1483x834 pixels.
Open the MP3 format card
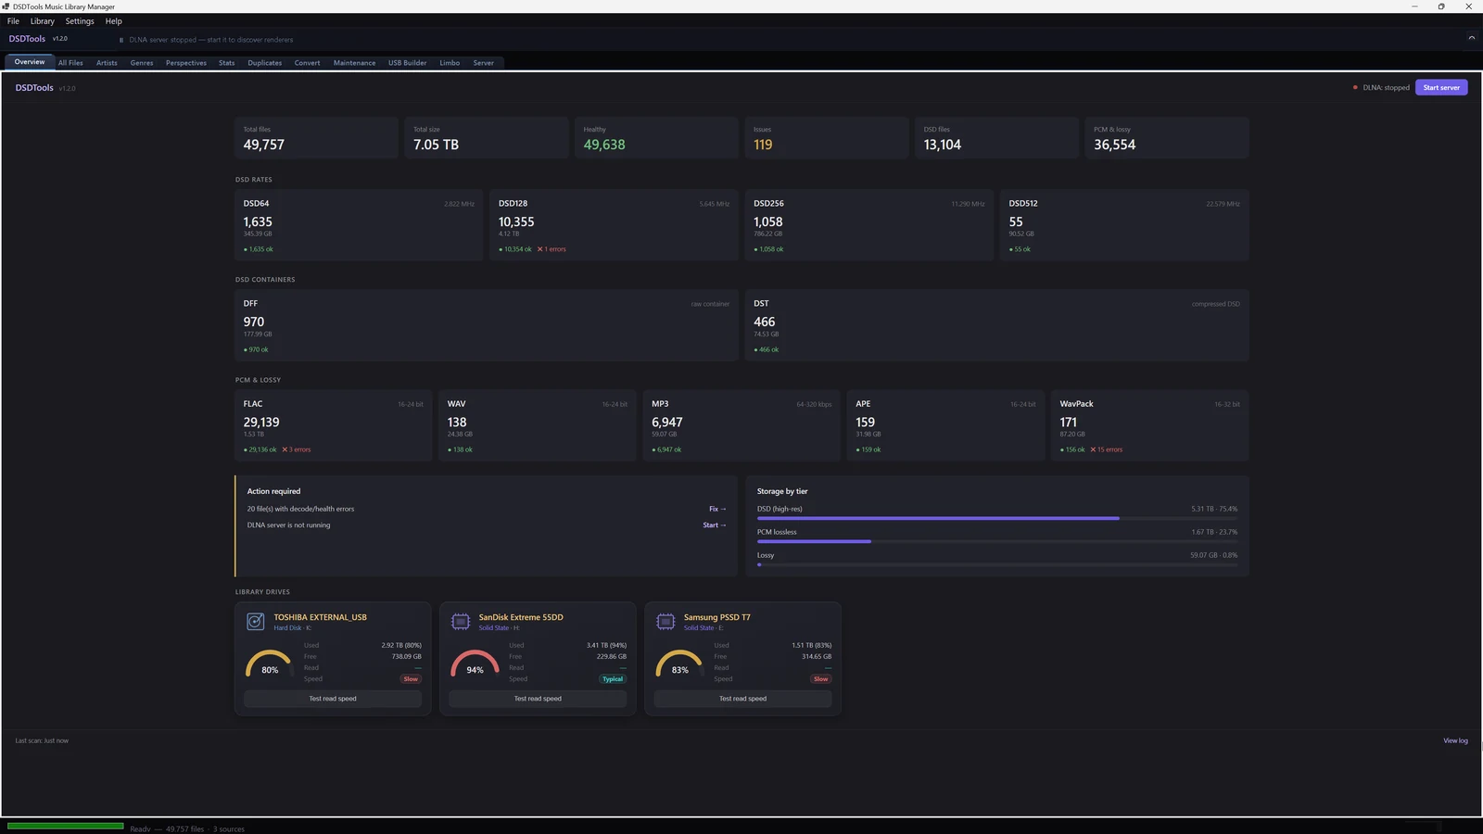point(741,425)
